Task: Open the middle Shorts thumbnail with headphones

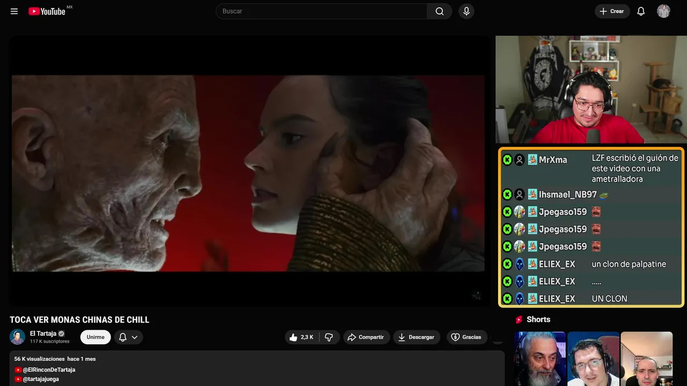Action: tap(593, 359)
